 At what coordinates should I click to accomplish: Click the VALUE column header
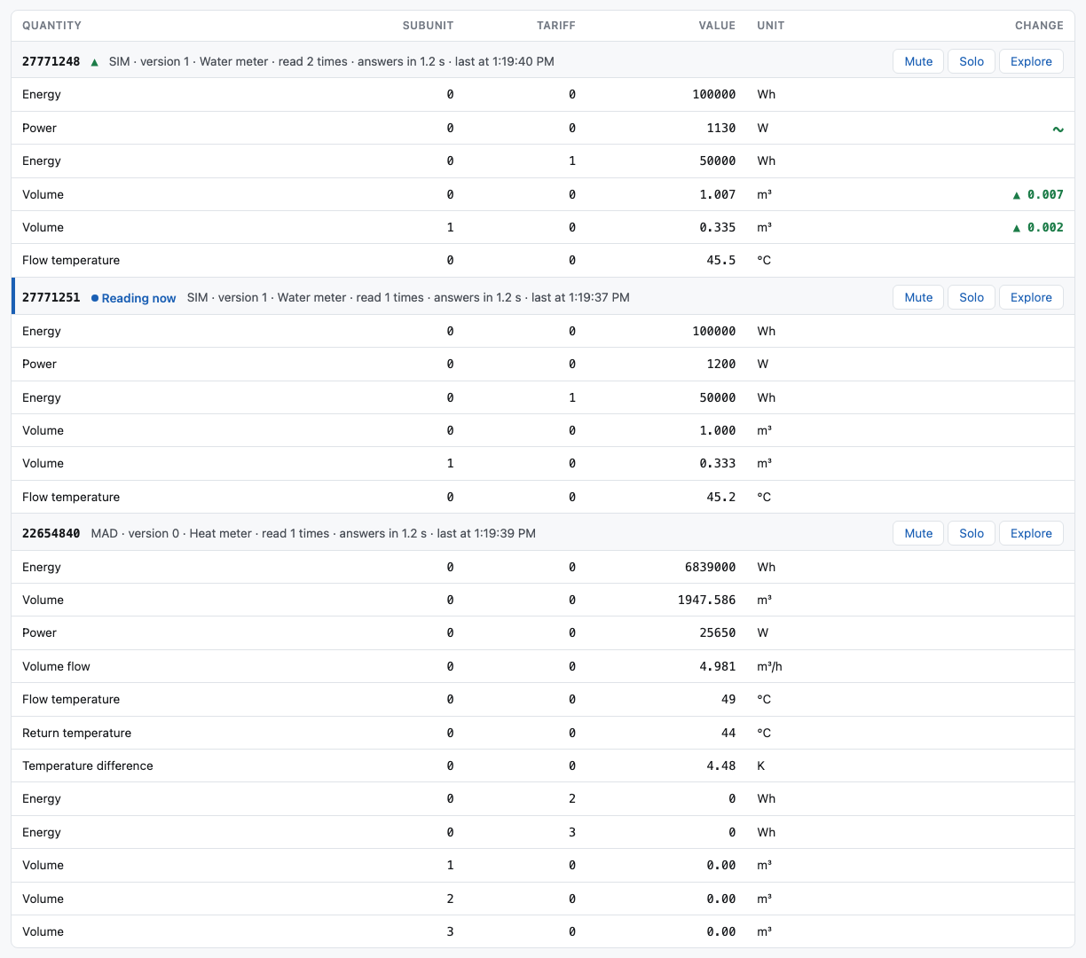717,26
